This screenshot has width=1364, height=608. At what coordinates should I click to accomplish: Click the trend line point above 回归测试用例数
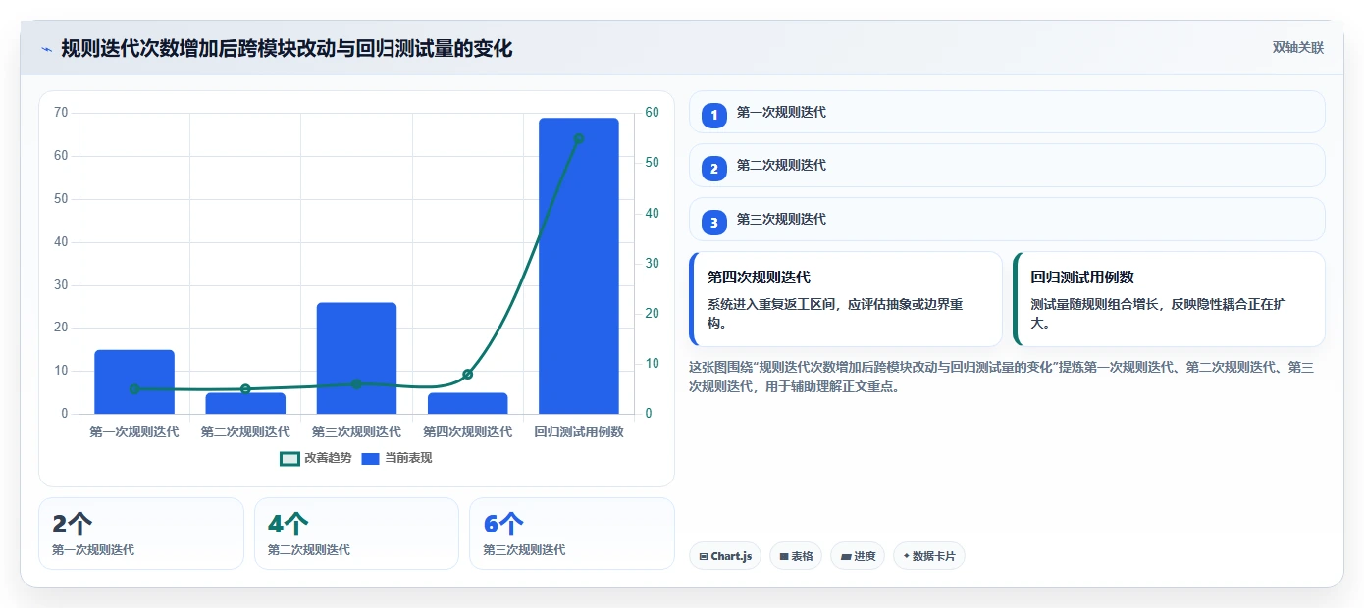pyautogui.click(x=579, y=138)
